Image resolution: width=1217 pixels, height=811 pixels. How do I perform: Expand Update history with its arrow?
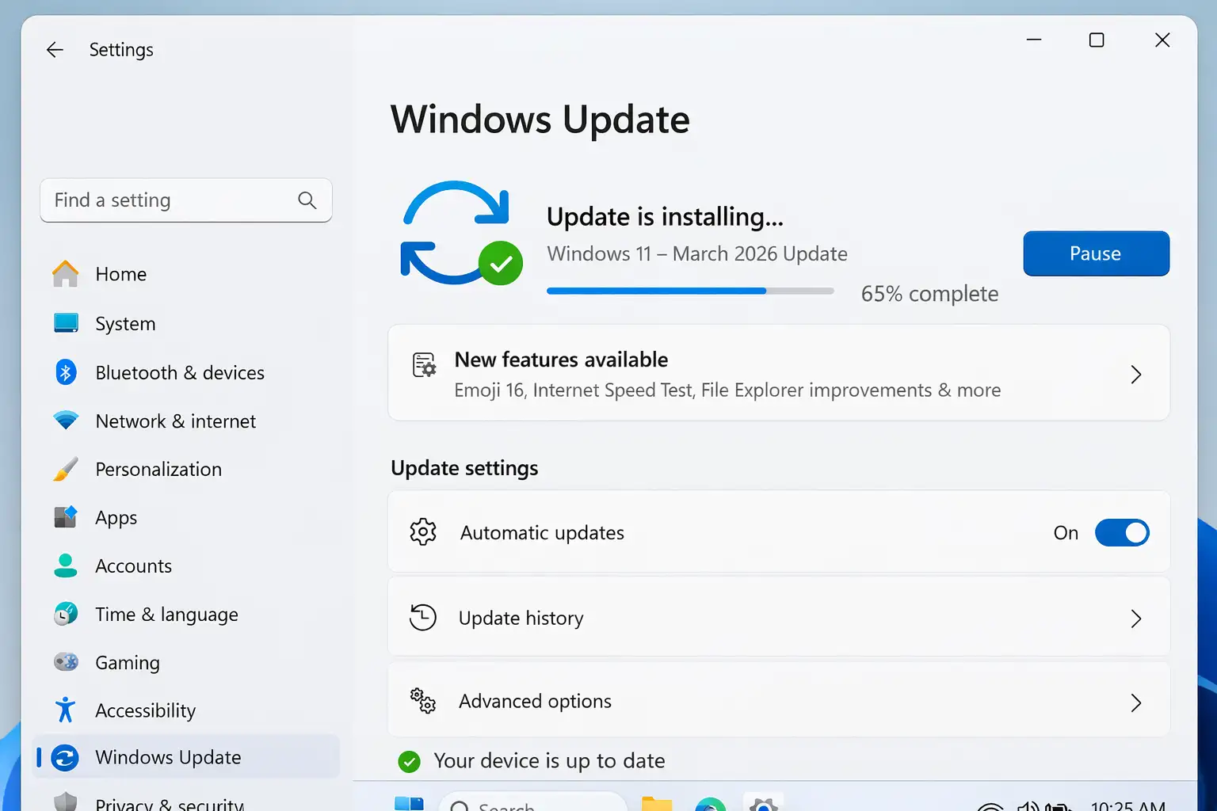coord(1136,619)
